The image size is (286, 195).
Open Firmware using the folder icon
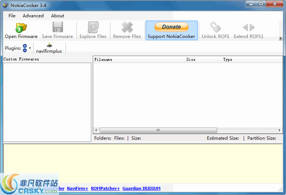tap(21, 28)
